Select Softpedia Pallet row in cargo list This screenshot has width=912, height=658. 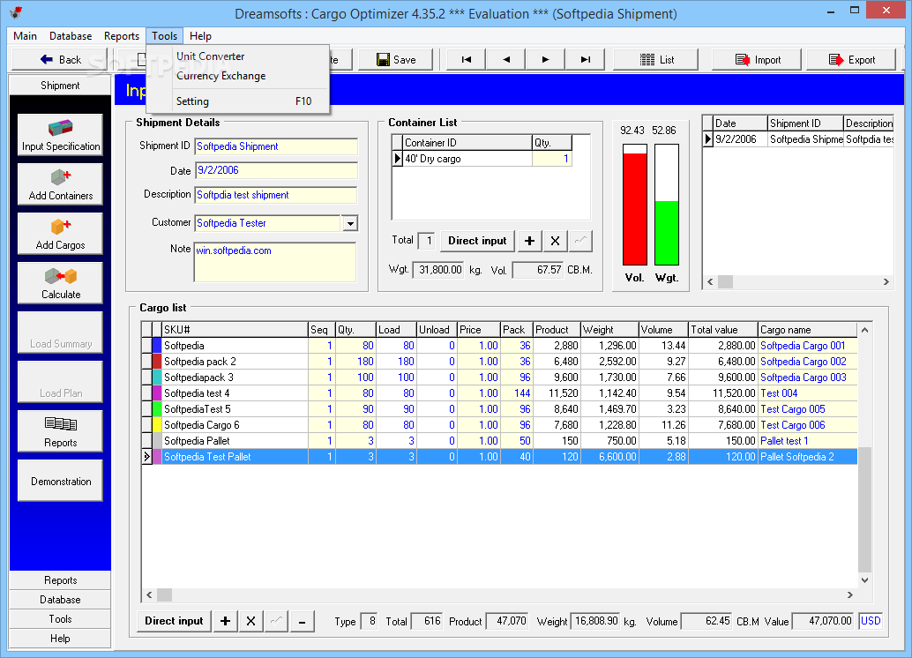tap(499, 441)
